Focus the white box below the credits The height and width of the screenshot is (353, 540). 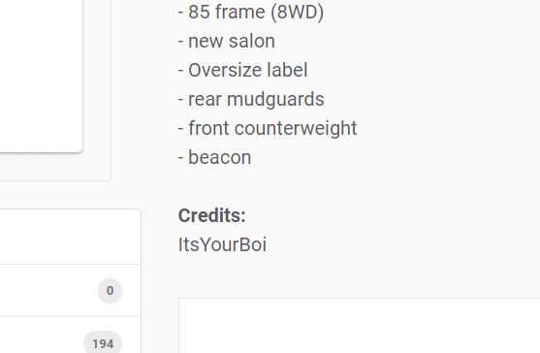pos(360,326)
